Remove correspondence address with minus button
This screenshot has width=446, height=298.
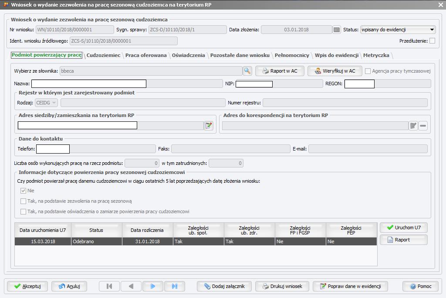[x=423, y=126]
